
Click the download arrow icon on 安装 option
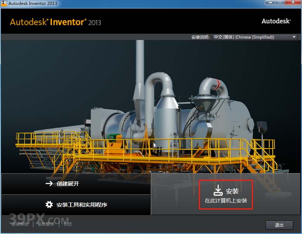tap(218, 190)
